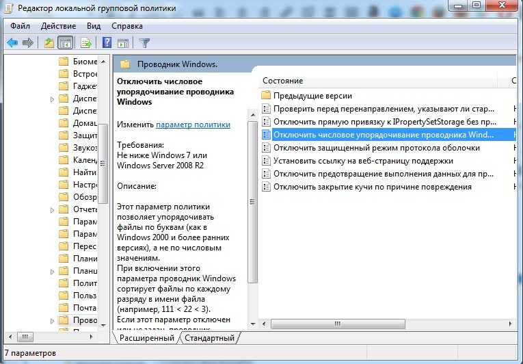Image resolution: width=523 pixels, height=364 pixels.
Task: Select the Кален tree item
Action: [x=85, y=160]
